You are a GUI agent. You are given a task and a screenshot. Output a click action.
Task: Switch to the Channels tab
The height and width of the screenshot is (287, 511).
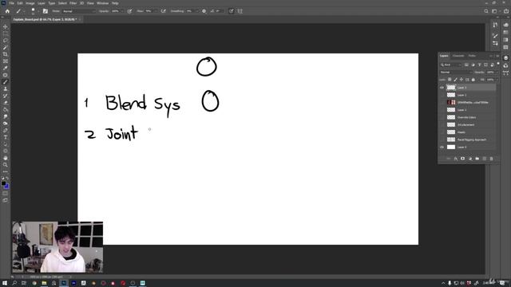tap(458, 56)
